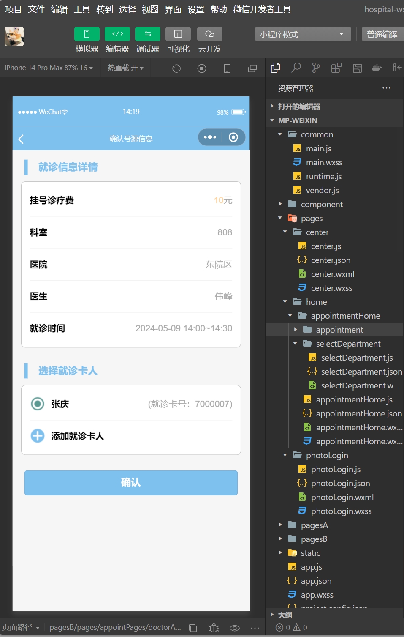The height and width of the screenshot is (637, 404).
Task: Expand the 大纲 outline section
Action: (334, 615)
